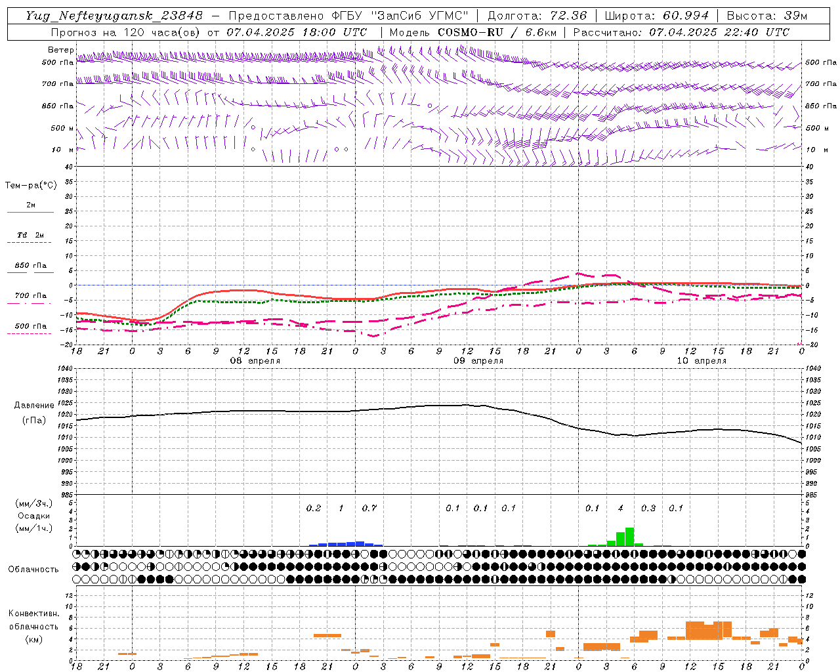Select the text Предоставлено ФГБУ "ЗапСиб УГМС"
The image size is (840, 672).
[348, 16]
